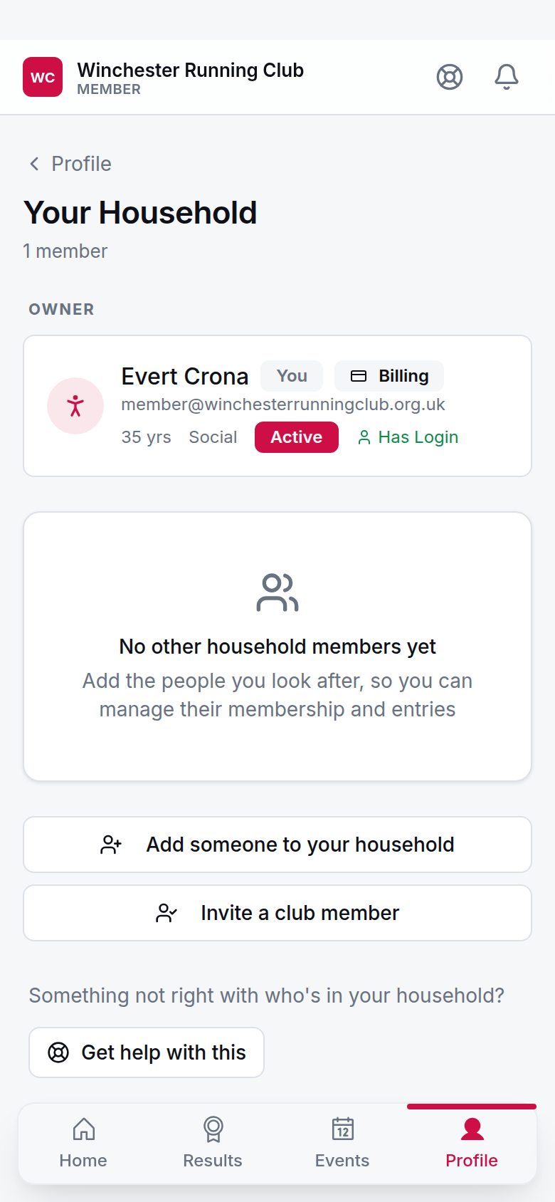This screenshot has width=555, height=1202.
Task: Click the Invite a club member button
Action: coord(277,913)
